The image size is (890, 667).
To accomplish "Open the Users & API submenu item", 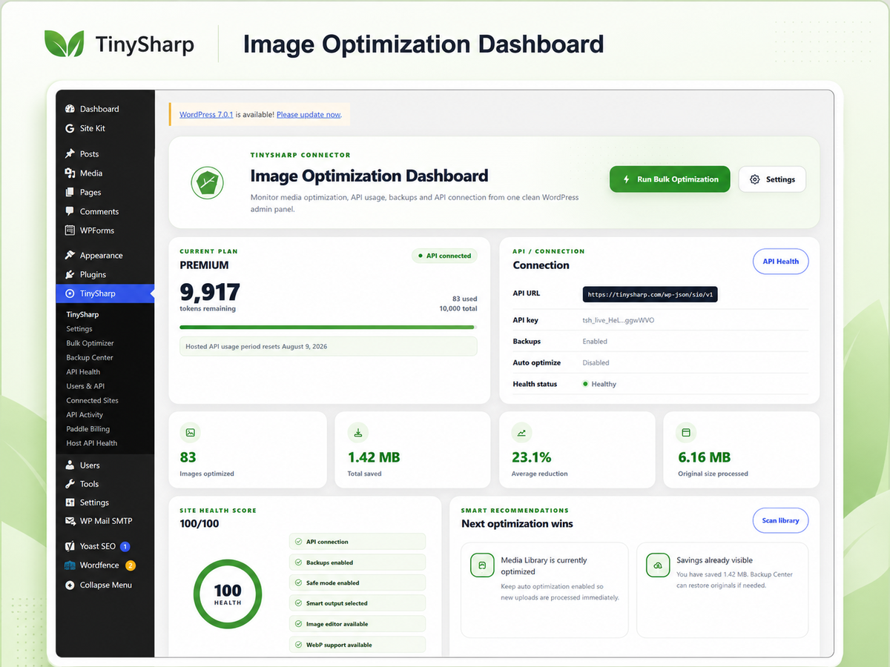I will point(85,386).
